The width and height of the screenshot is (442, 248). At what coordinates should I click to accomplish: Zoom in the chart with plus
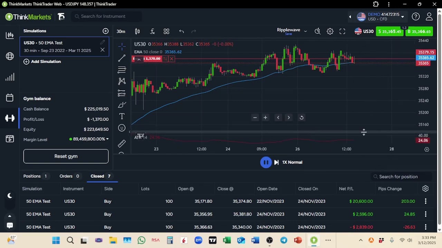tap(265, 118)
